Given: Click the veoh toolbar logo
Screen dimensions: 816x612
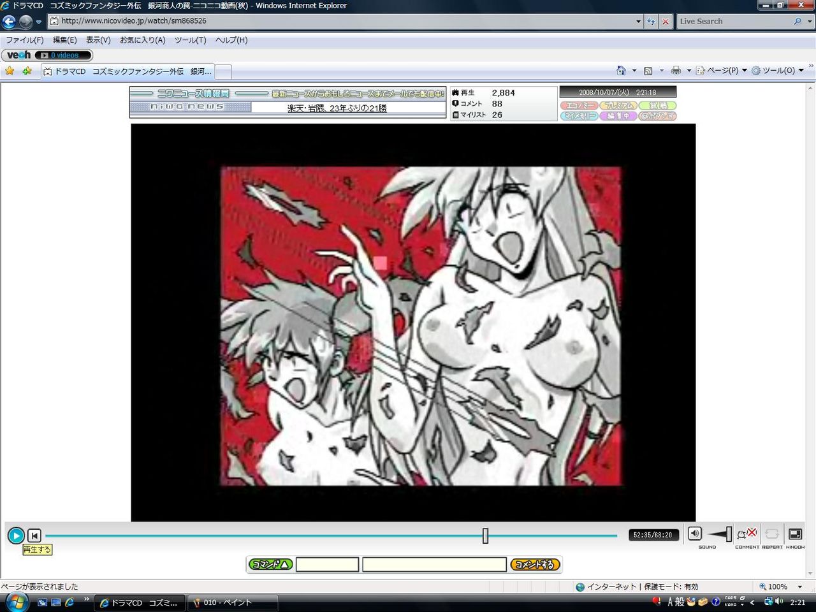Looking at the screenshot, I should (18, 55).
